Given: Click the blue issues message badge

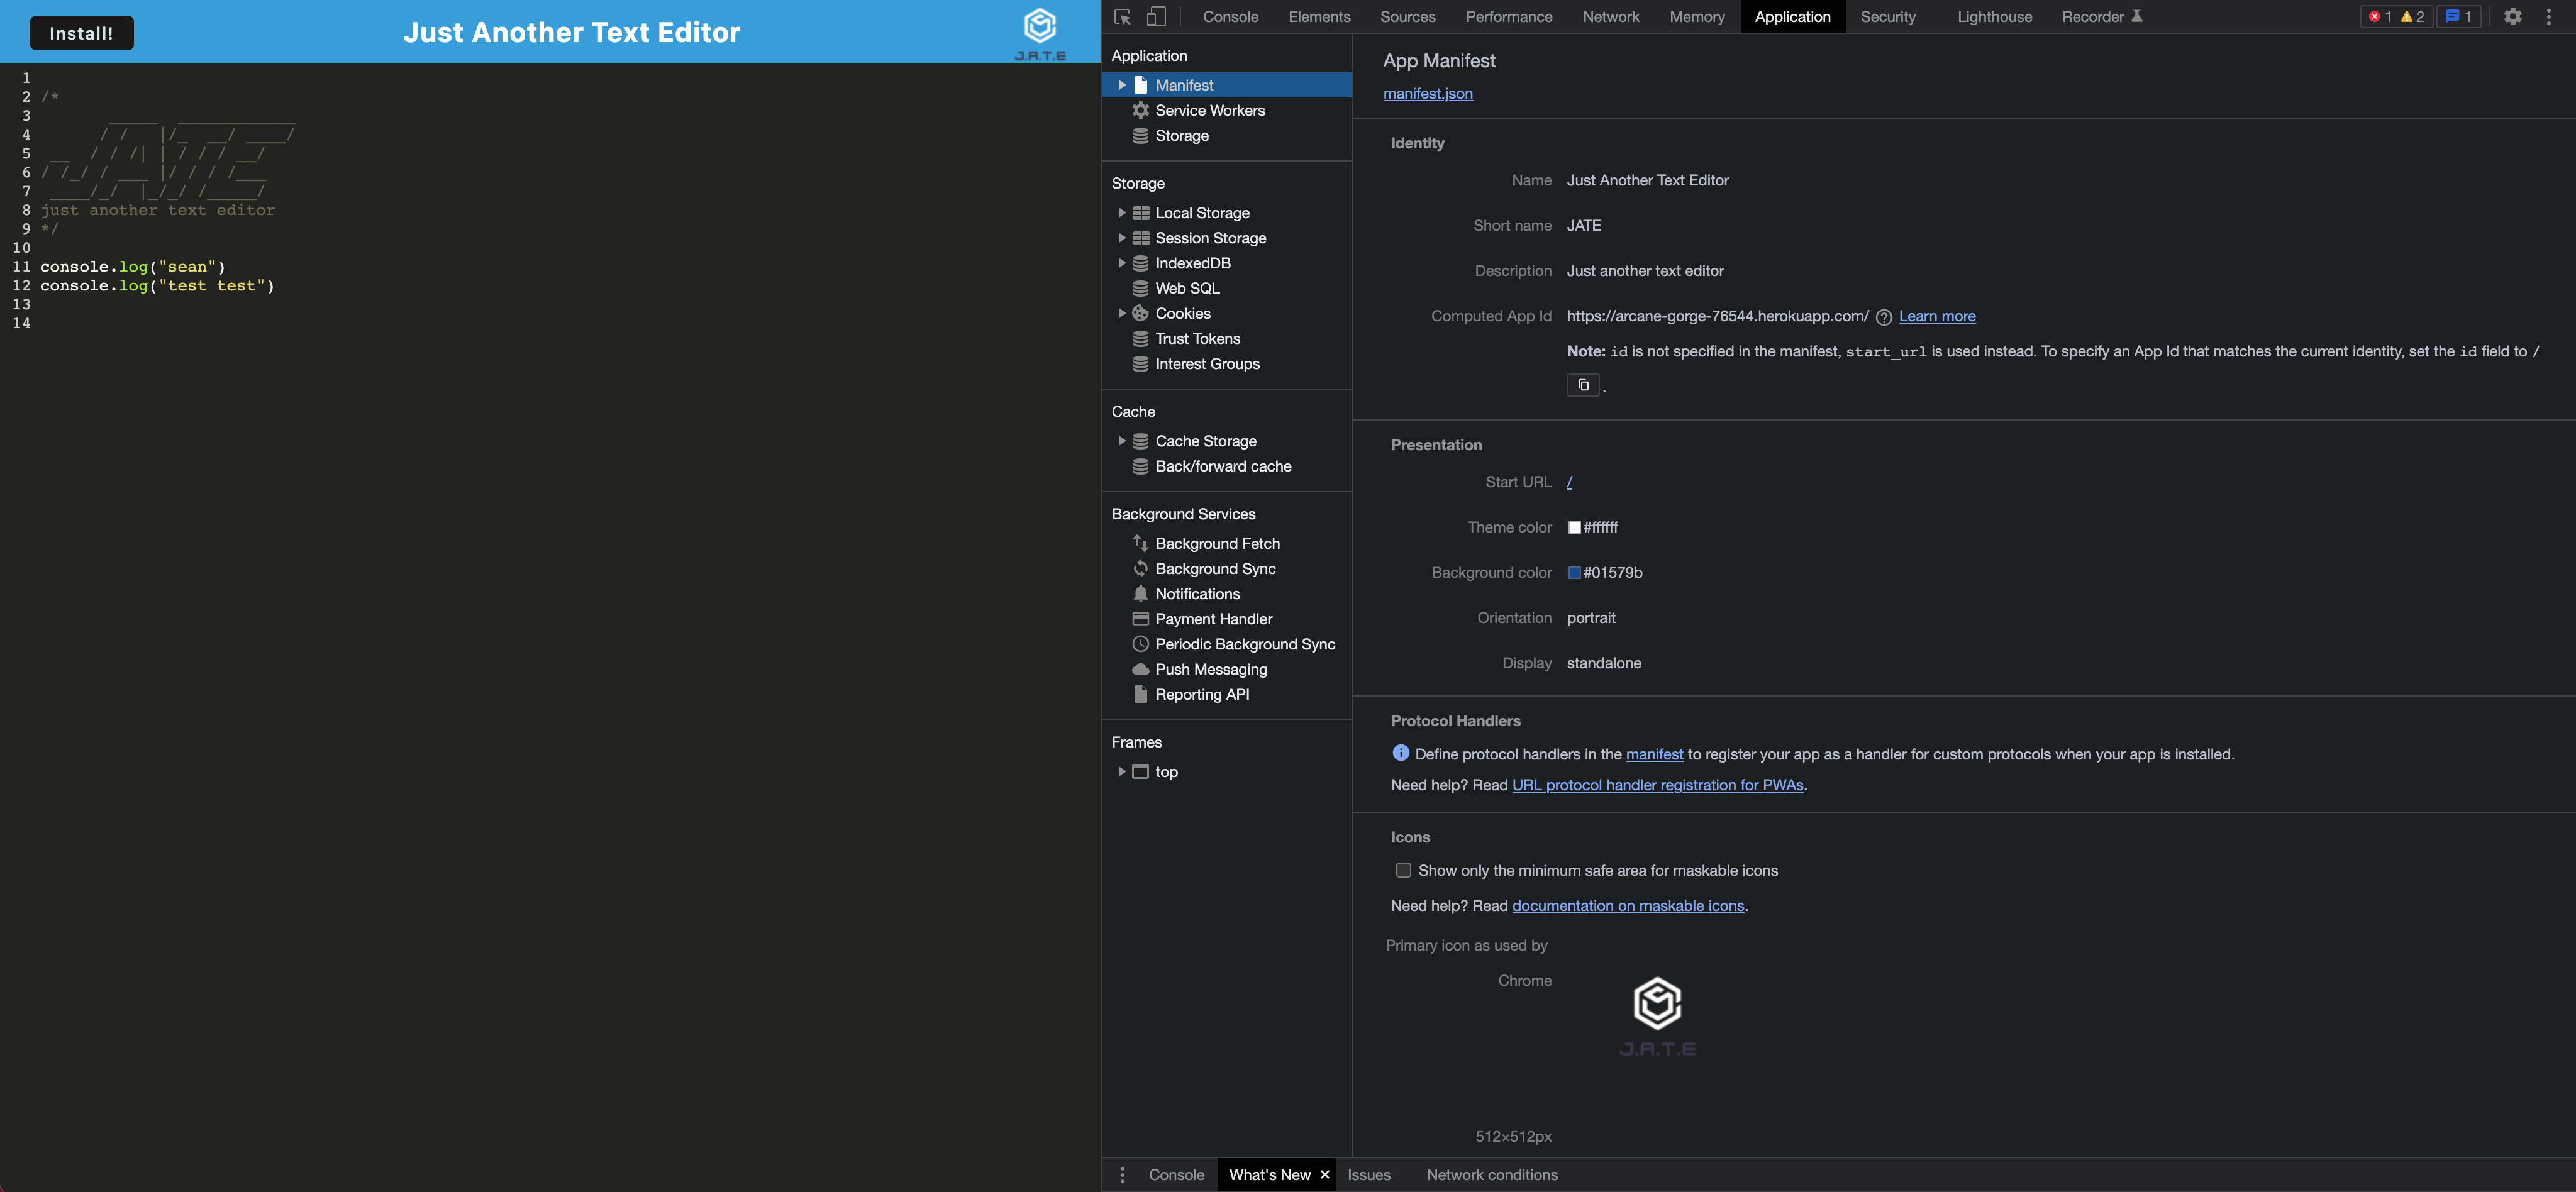Looking at the screenshot, I should click(x=2458, y=17).
